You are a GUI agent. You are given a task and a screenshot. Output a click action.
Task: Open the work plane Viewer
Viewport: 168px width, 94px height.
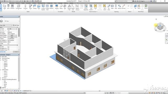click(146, 7)
